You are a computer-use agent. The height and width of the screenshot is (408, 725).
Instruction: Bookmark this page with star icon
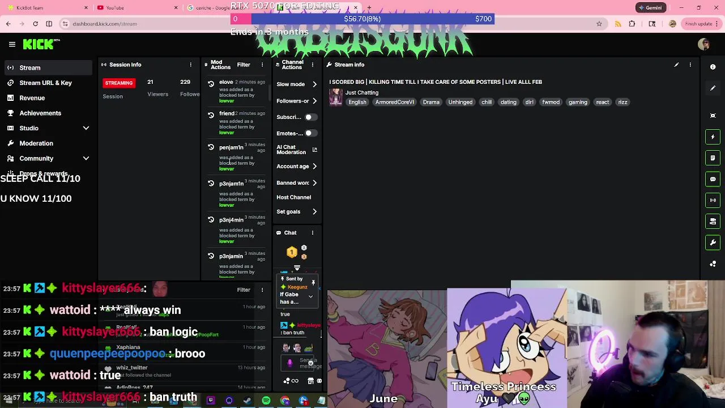click(599, 24)
